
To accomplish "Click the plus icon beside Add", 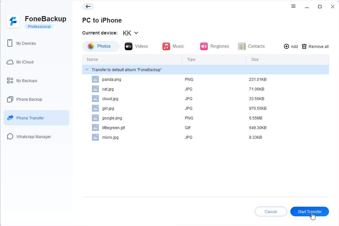I will 286,46.
